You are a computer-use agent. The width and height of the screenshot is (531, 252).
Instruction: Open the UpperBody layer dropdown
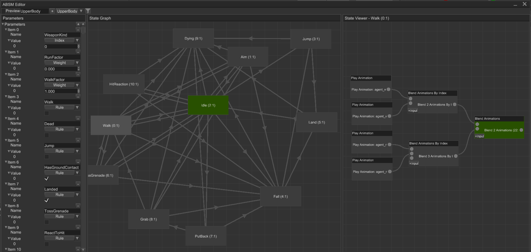[x=81, y=11]
